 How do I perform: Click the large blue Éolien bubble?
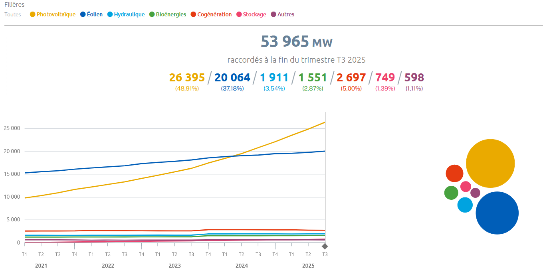click(x=497, y=213)
